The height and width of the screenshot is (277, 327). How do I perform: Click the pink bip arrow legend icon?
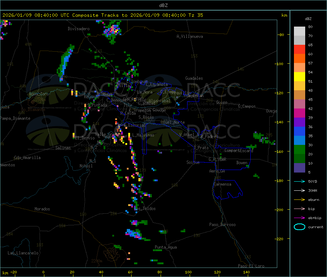[299, 209]
